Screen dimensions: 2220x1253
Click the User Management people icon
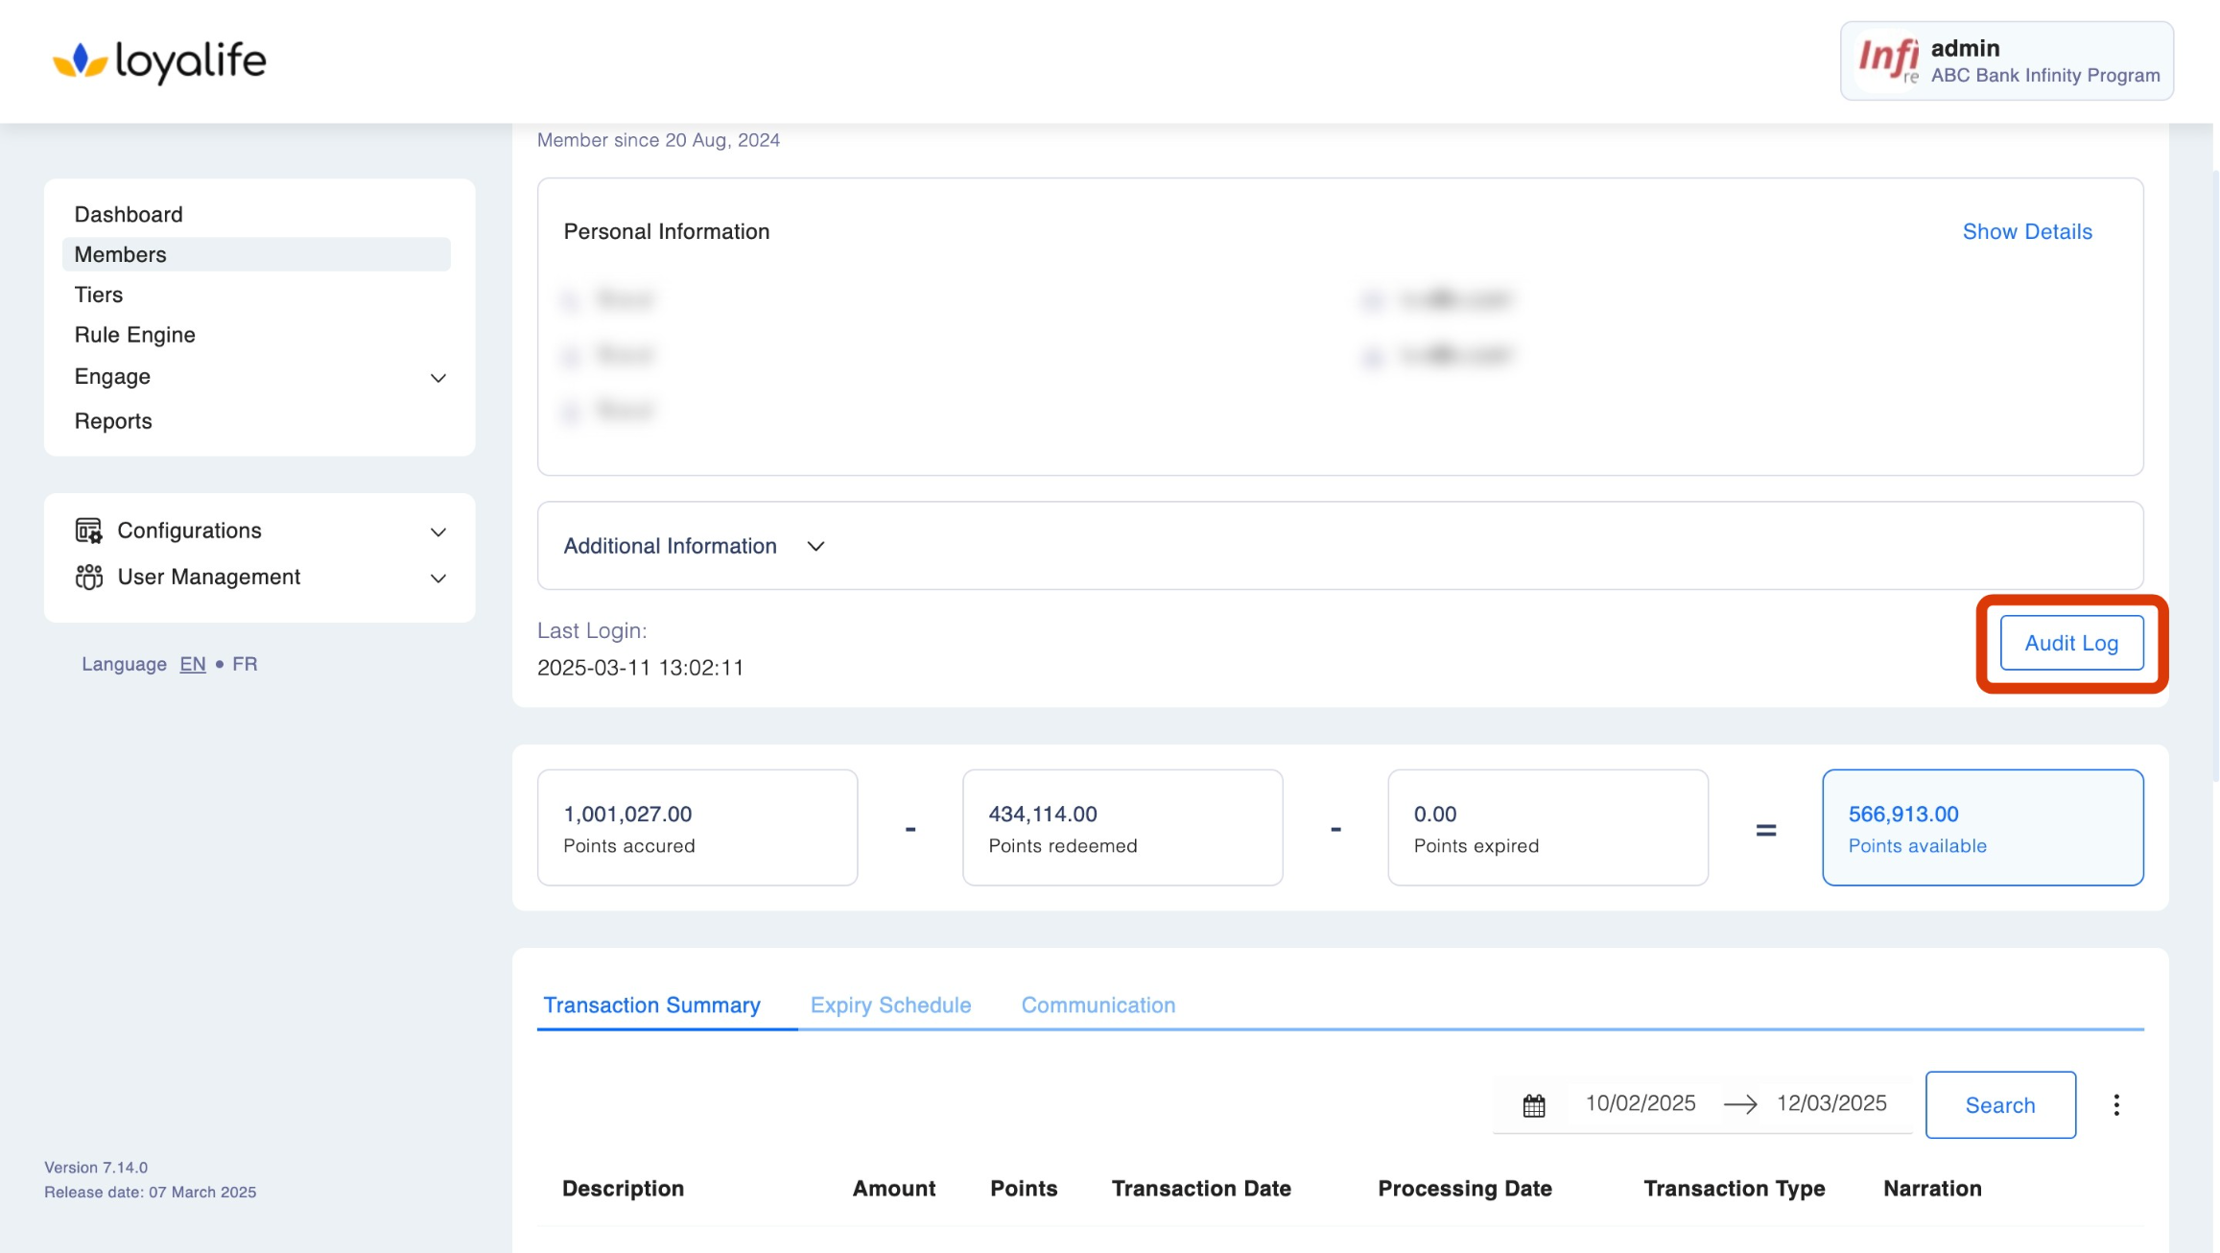click(x=88, y=577)
